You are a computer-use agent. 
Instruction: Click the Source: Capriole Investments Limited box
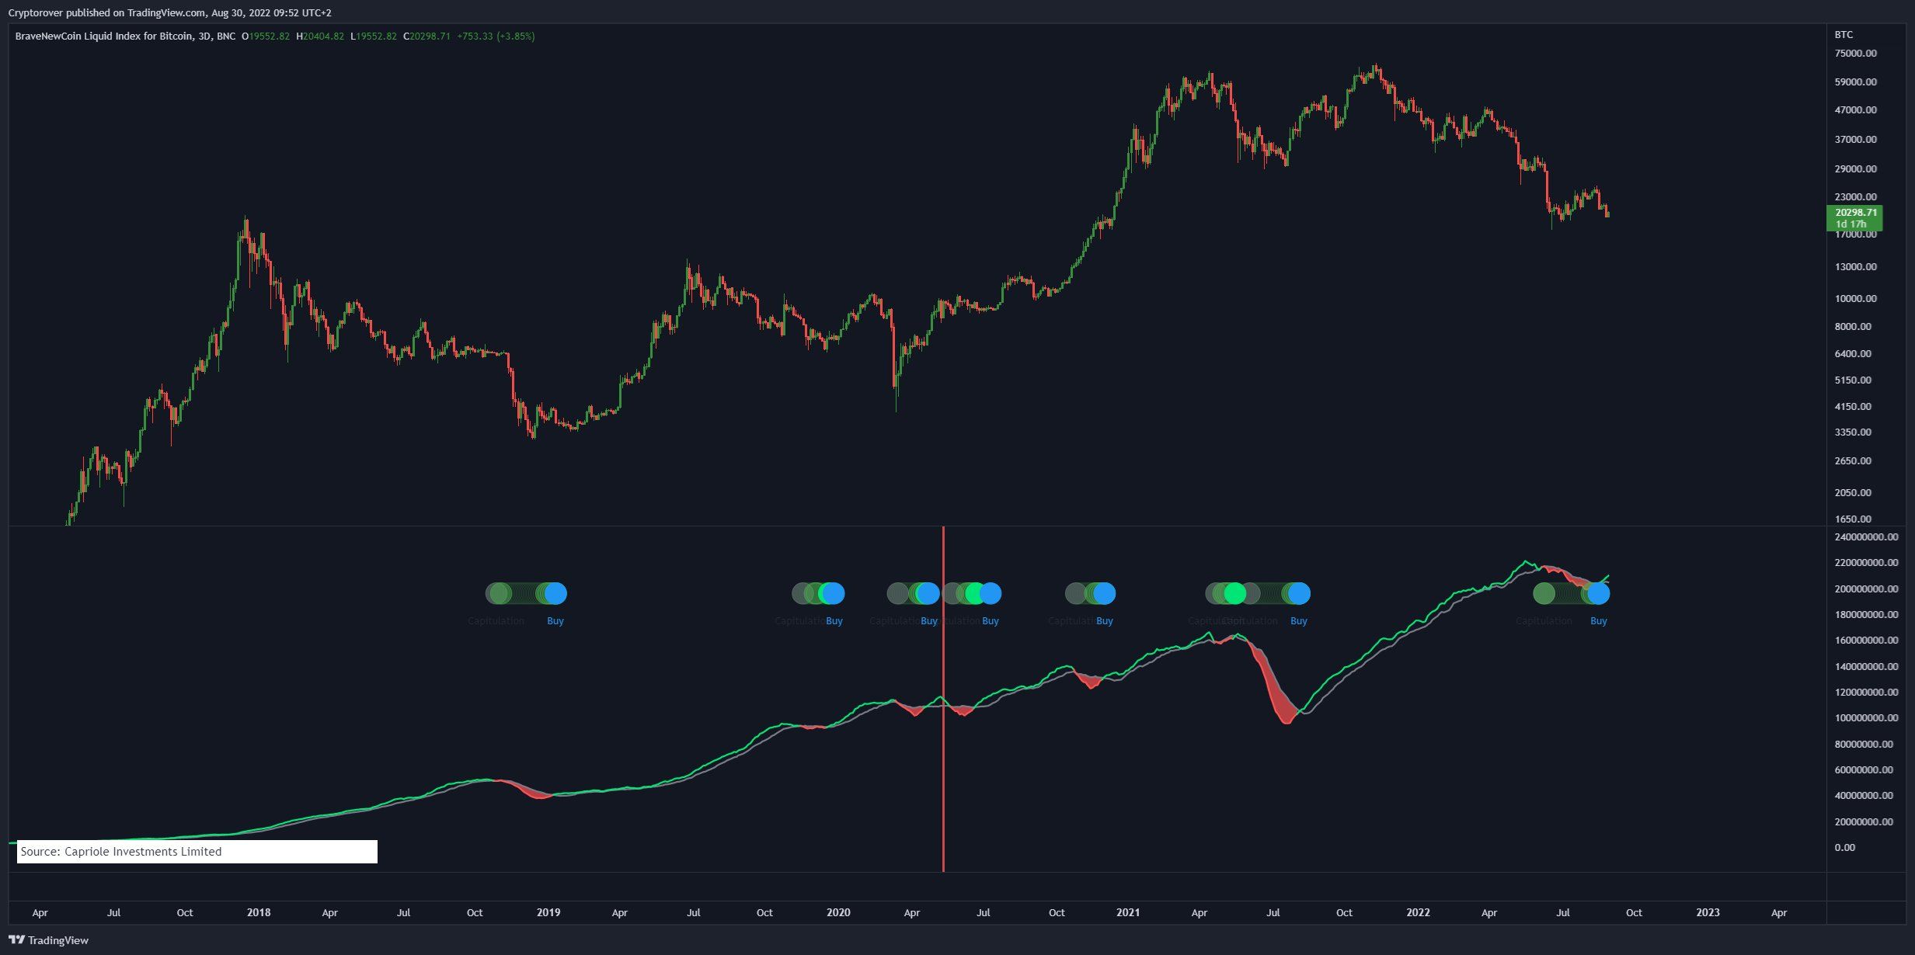(x=197, y=852)
